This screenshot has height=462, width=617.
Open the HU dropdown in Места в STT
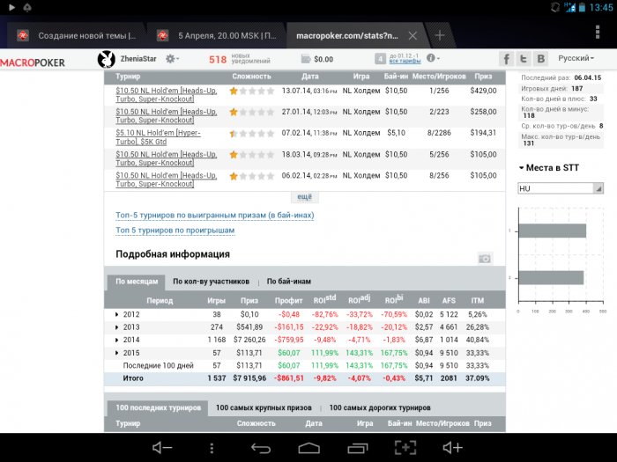[561, 188]
